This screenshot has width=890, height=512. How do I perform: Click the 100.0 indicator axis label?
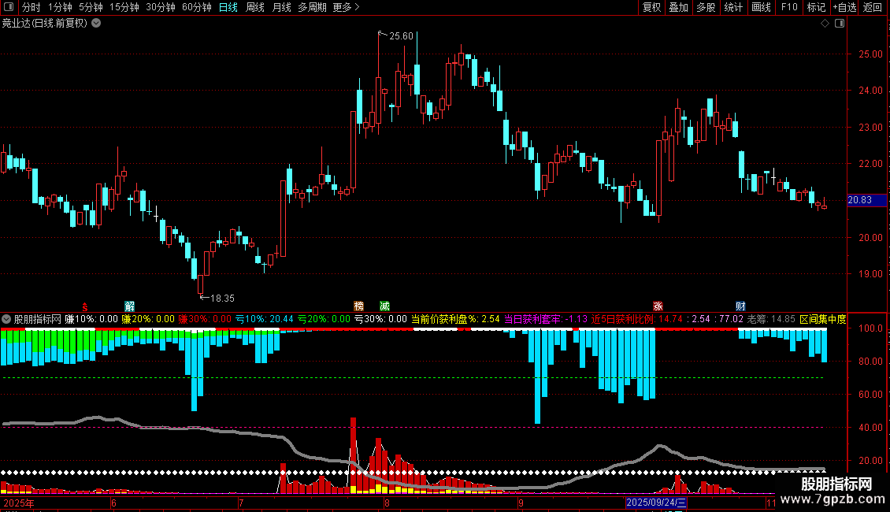point(870,328)
